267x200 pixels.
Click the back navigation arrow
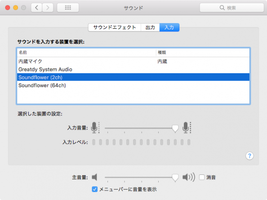[36, 8]
